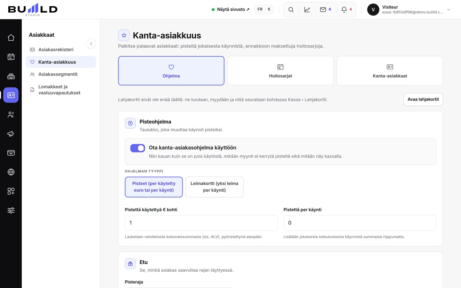The width and height of the screenshot is (461, 288).
Task: Open the apps grid-plus icon in sidebar
Action: tap(11, 191)
